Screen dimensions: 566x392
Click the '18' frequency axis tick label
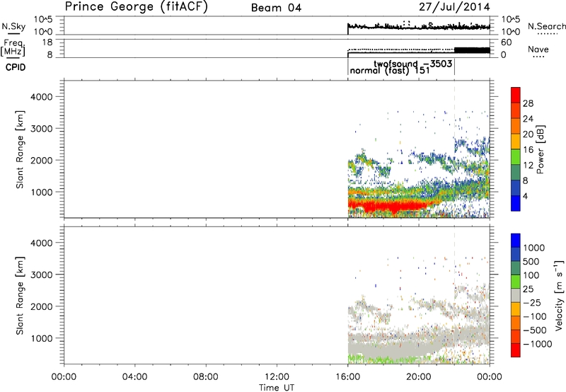point(47,42)
